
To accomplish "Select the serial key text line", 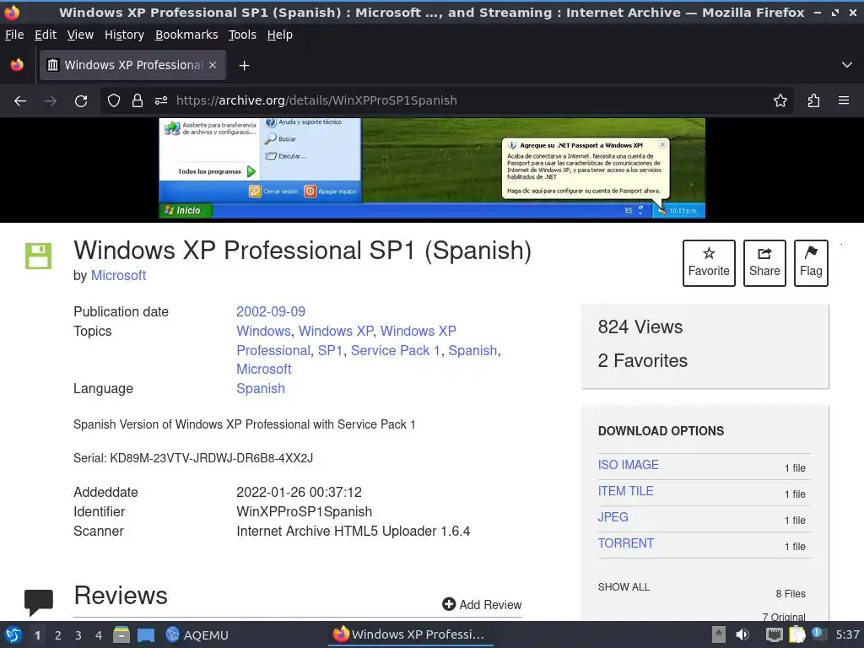I will pos(193,458).
